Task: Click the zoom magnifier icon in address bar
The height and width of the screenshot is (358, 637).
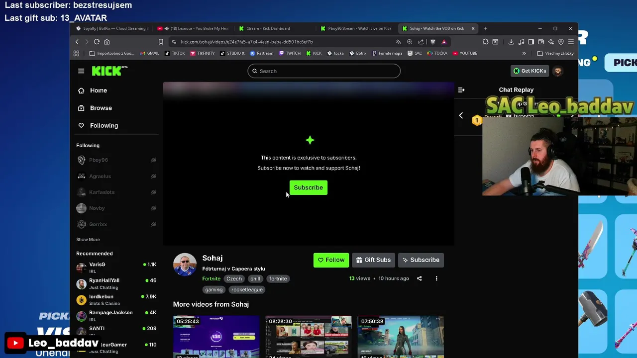Action: [x=410, y=42]
